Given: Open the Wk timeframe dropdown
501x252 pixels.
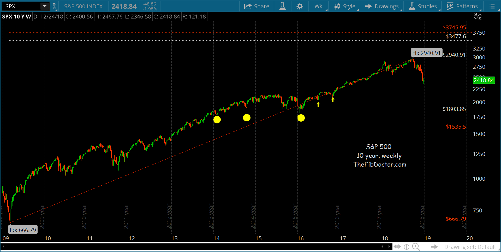Looking at the screenshot, I should pos(319,6).
